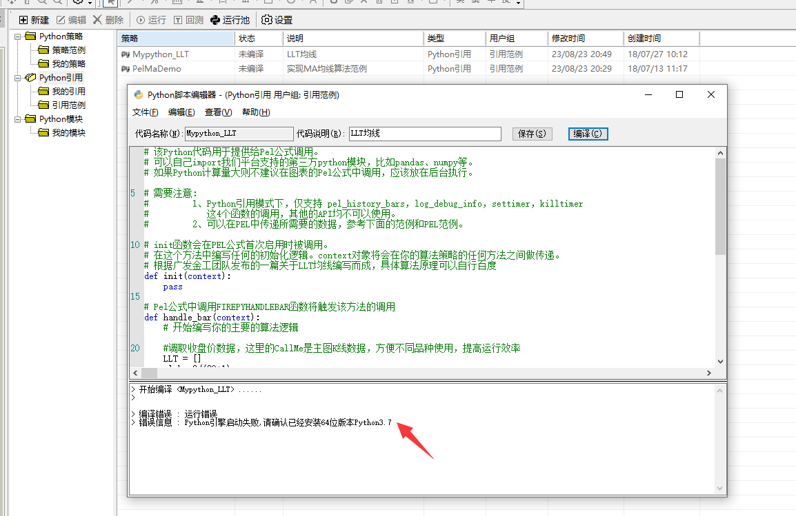Viewport: 796px width, 516px height.
Task: Click the 新建 (New) toolbar icon
Action: click(x=23, y=20)
